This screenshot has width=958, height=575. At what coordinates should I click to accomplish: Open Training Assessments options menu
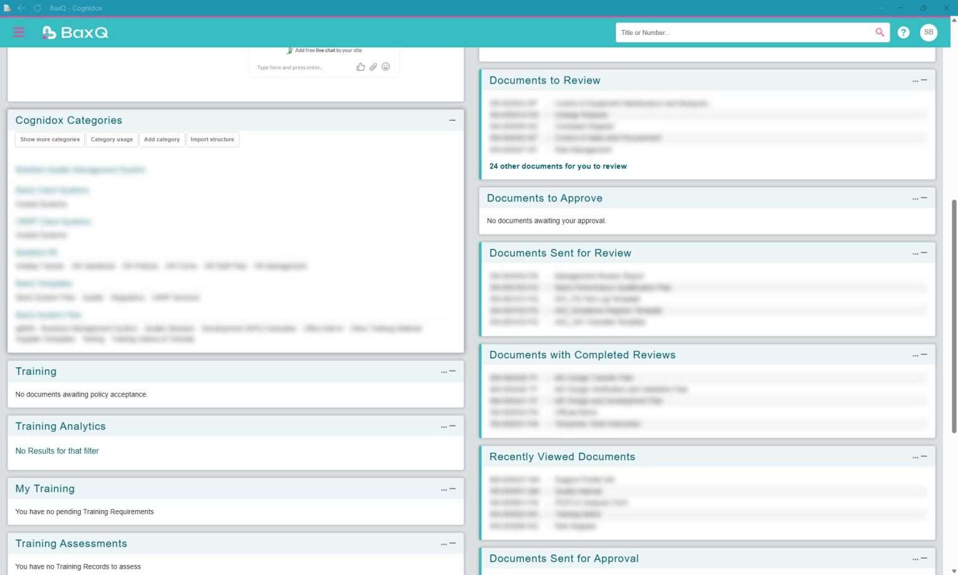click(443, 544)
